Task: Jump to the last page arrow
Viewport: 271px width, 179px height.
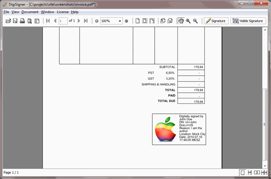Action: coord(86,21)
